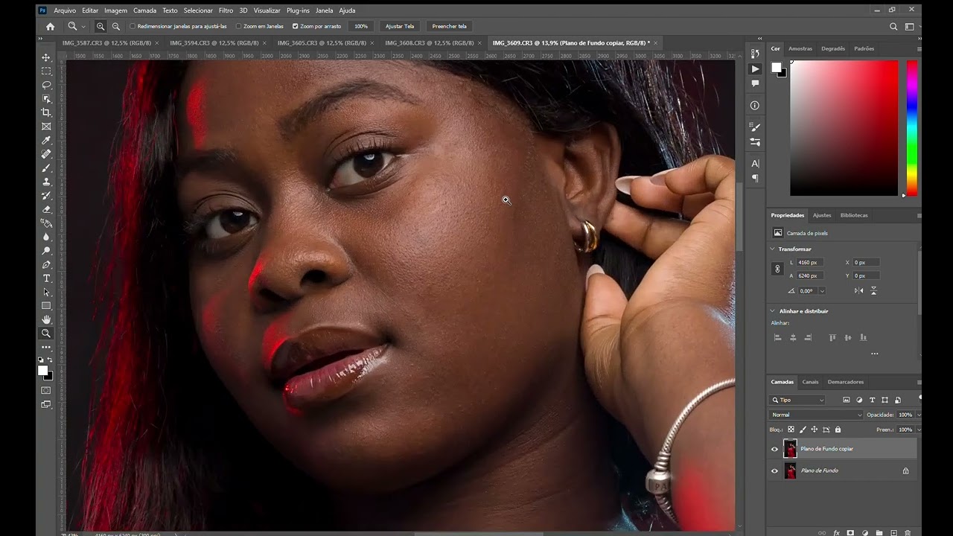Select the Clone Stamp tool

tap(46, 182)
